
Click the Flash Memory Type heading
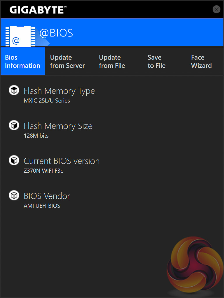pyautogui.click(x=59, y=91)
